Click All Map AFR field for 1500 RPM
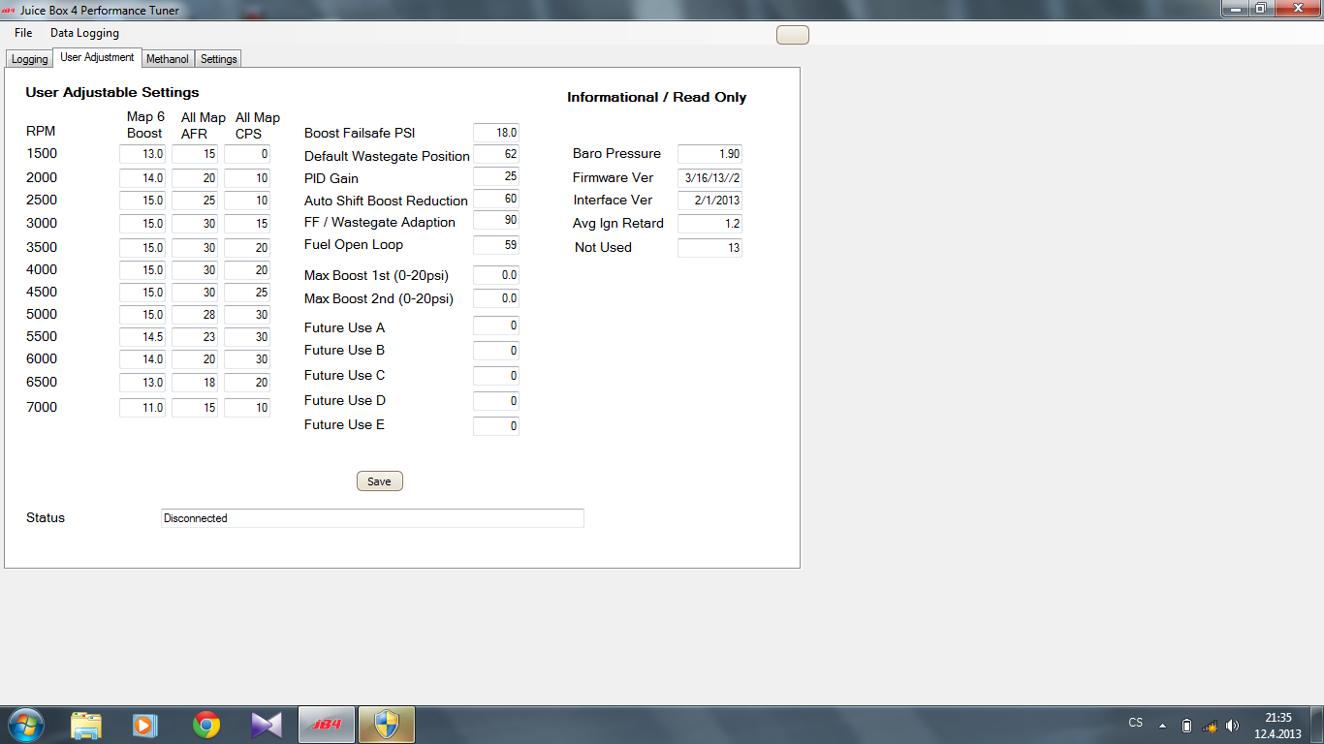The height and width of the screenshot is (744, 1324). [195, 154]
